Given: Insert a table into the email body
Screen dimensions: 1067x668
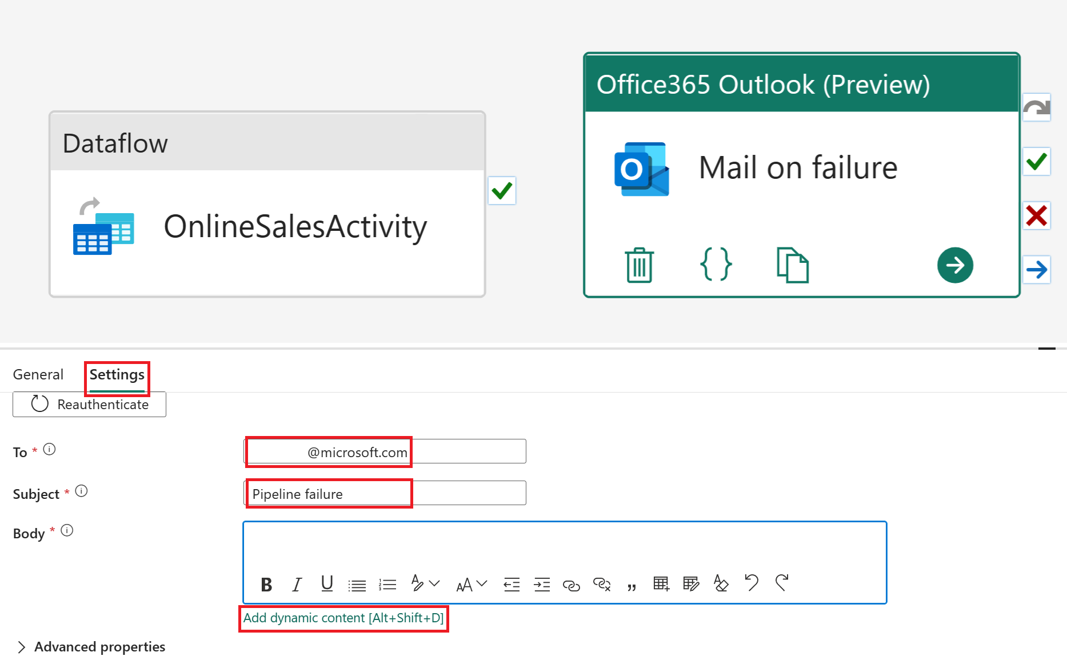Looking at the screenshot, I should 661,584.
